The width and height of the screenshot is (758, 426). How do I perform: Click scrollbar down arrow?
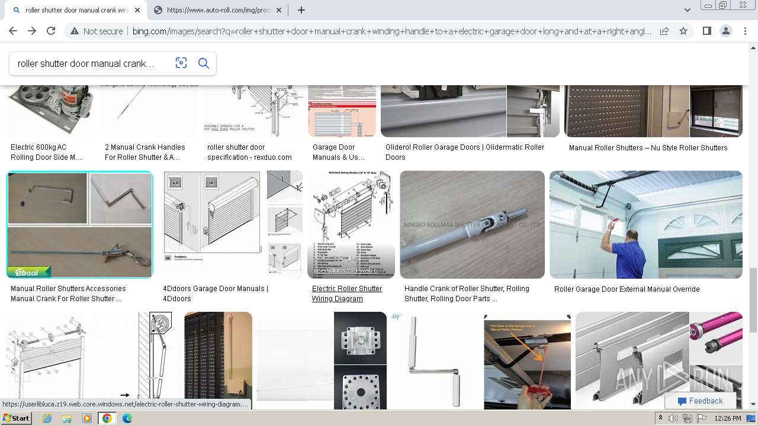(x=753, y=404)
